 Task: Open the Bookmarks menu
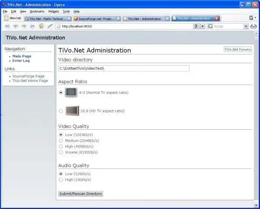click(37, 11)
